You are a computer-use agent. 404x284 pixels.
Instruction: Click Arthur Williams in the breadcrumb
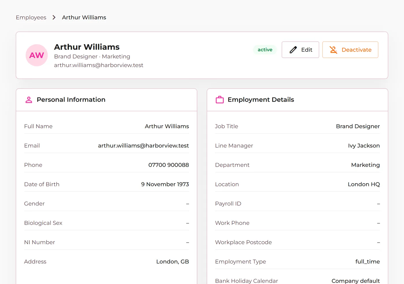point(84,18)
